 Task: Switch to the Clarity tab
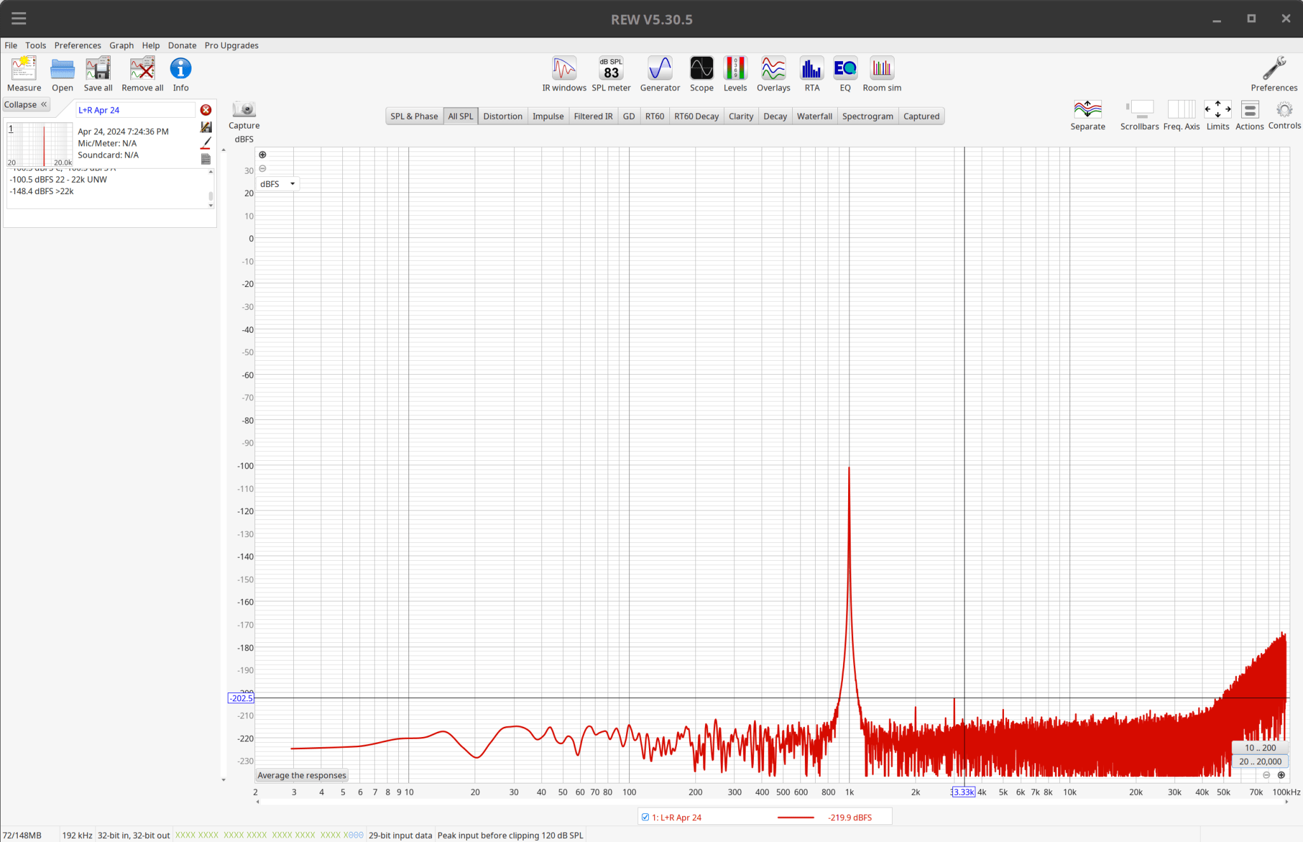[x=741, y=116]
